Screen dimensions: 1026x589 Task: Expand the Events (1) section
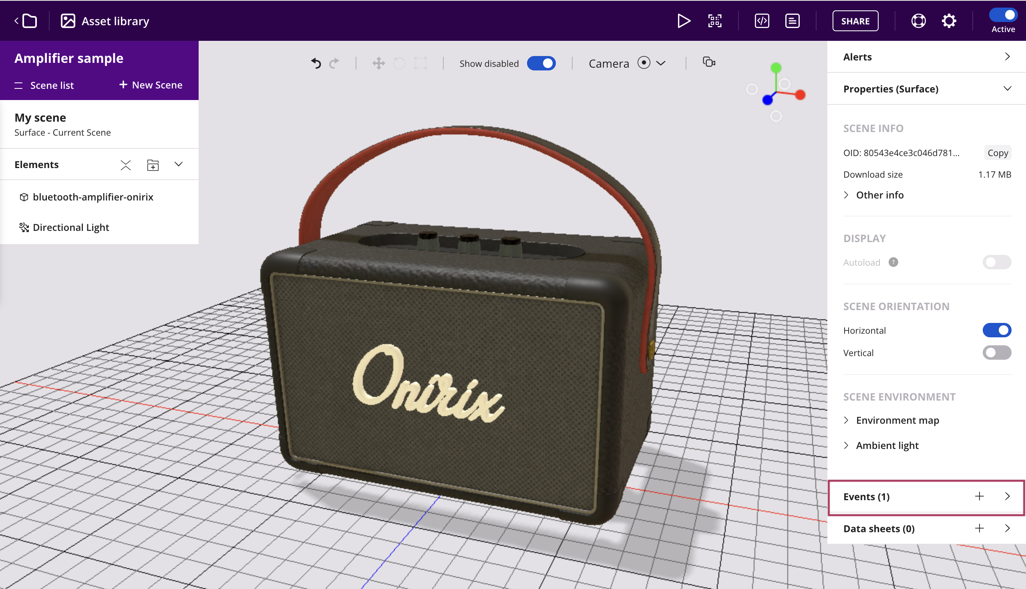[x=1008, y=496]
